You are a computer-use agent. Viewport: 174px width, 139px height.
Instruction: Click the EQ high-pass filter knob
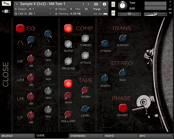pos(31,40)
